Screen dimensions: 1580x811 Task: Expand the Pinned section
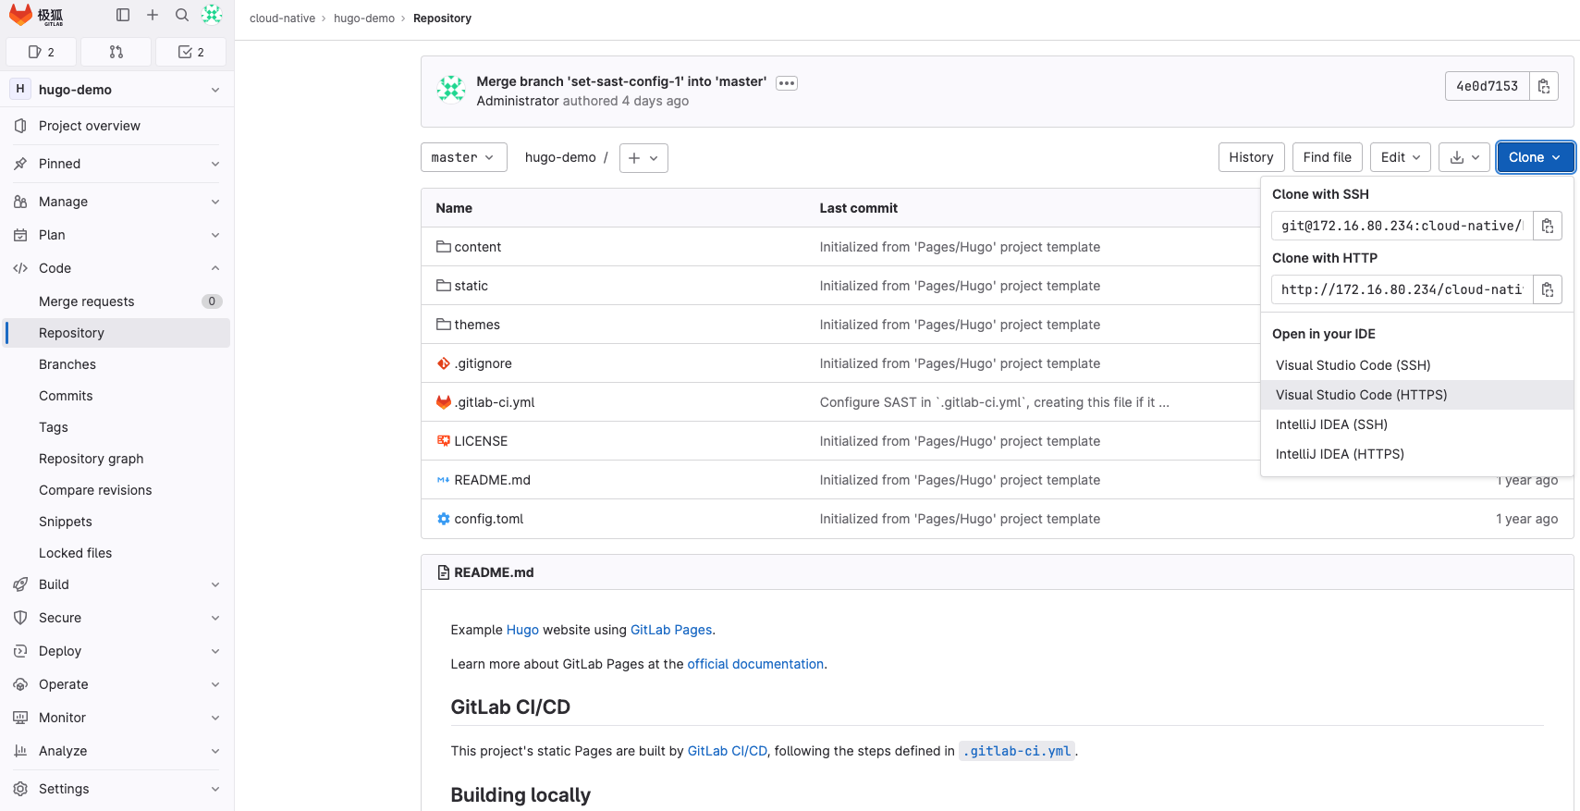point(116,164)
